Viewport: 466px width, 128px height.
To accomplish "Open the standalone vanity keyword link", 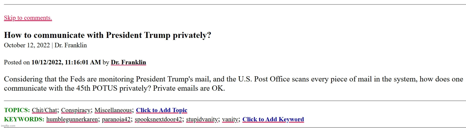I will 230,120.
